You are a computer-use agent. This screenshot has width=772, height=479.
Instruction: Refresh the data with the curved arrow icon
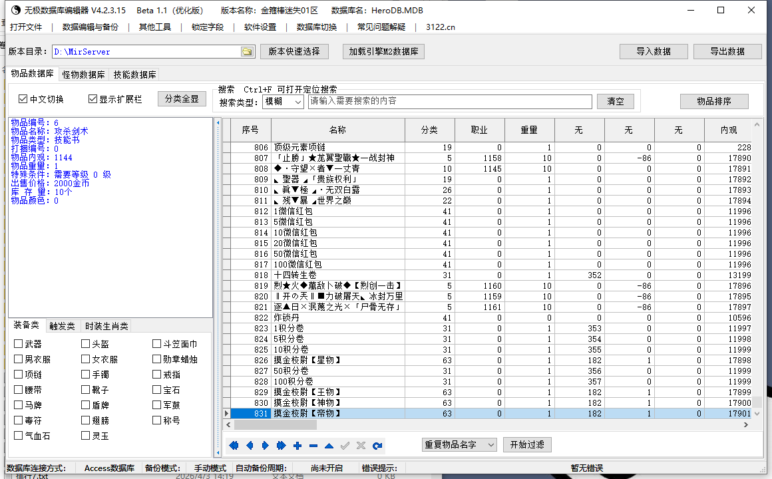tap(377, 446)
